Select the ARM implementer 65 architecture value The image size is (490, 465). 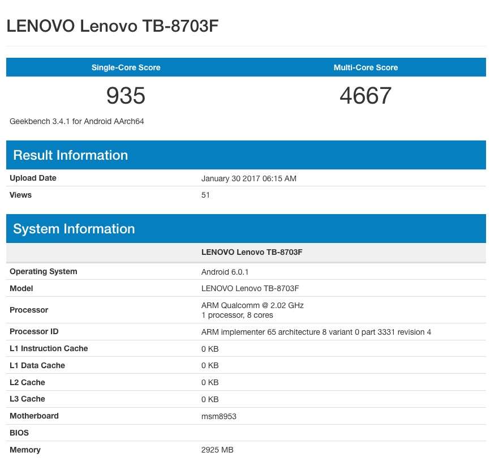coord(316,332)
